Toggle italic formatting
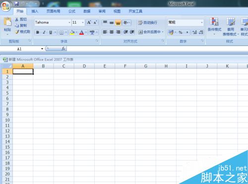 [44, 32]
